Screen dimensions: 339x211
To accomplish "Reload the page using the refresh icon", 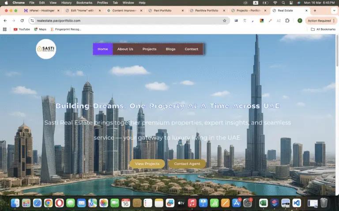I will (22, 21).
